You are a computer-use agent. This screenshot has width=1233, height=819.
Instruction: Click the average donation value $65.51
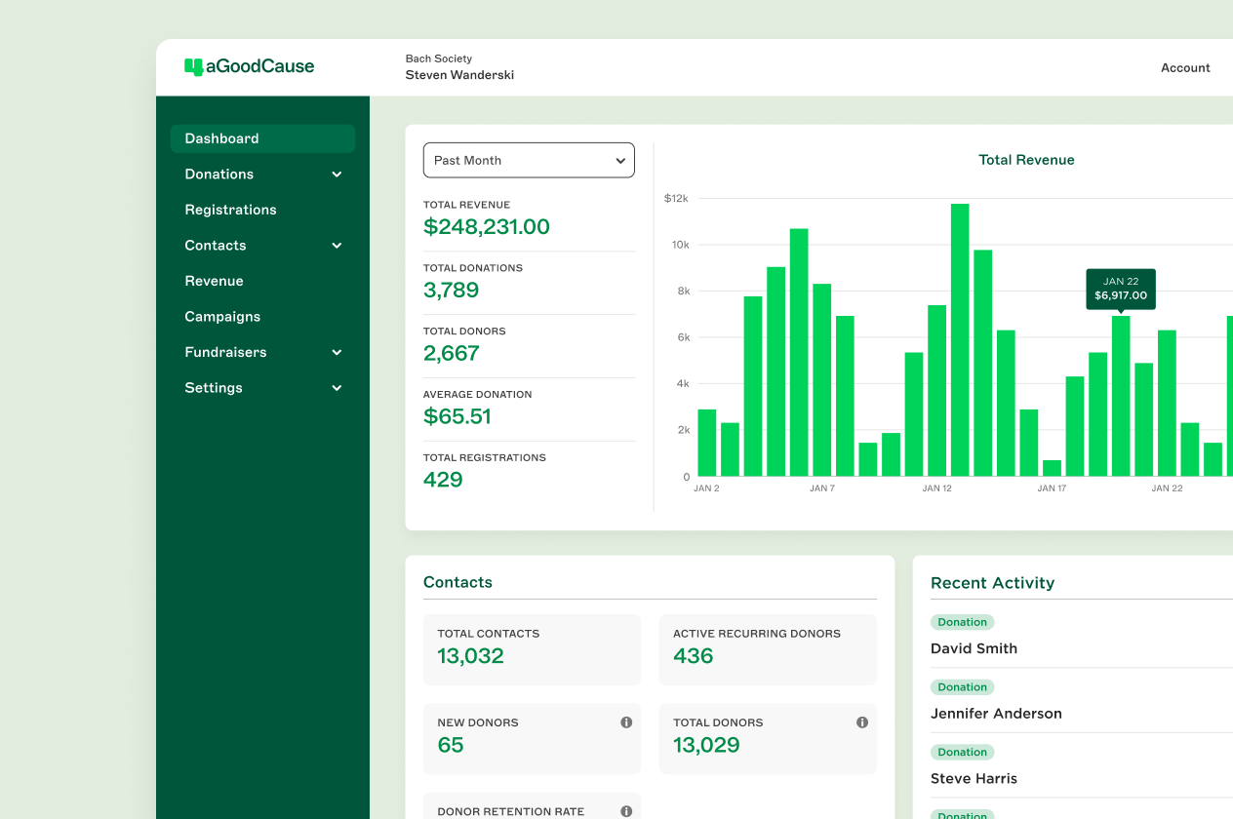pyautogui.click(x=457, y=417)
